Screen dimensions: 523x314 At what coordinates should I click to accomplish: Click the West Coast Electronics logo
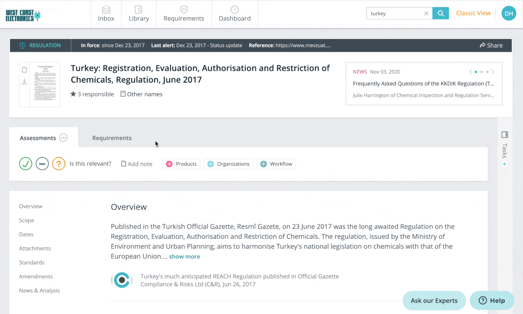coord(23,15)
